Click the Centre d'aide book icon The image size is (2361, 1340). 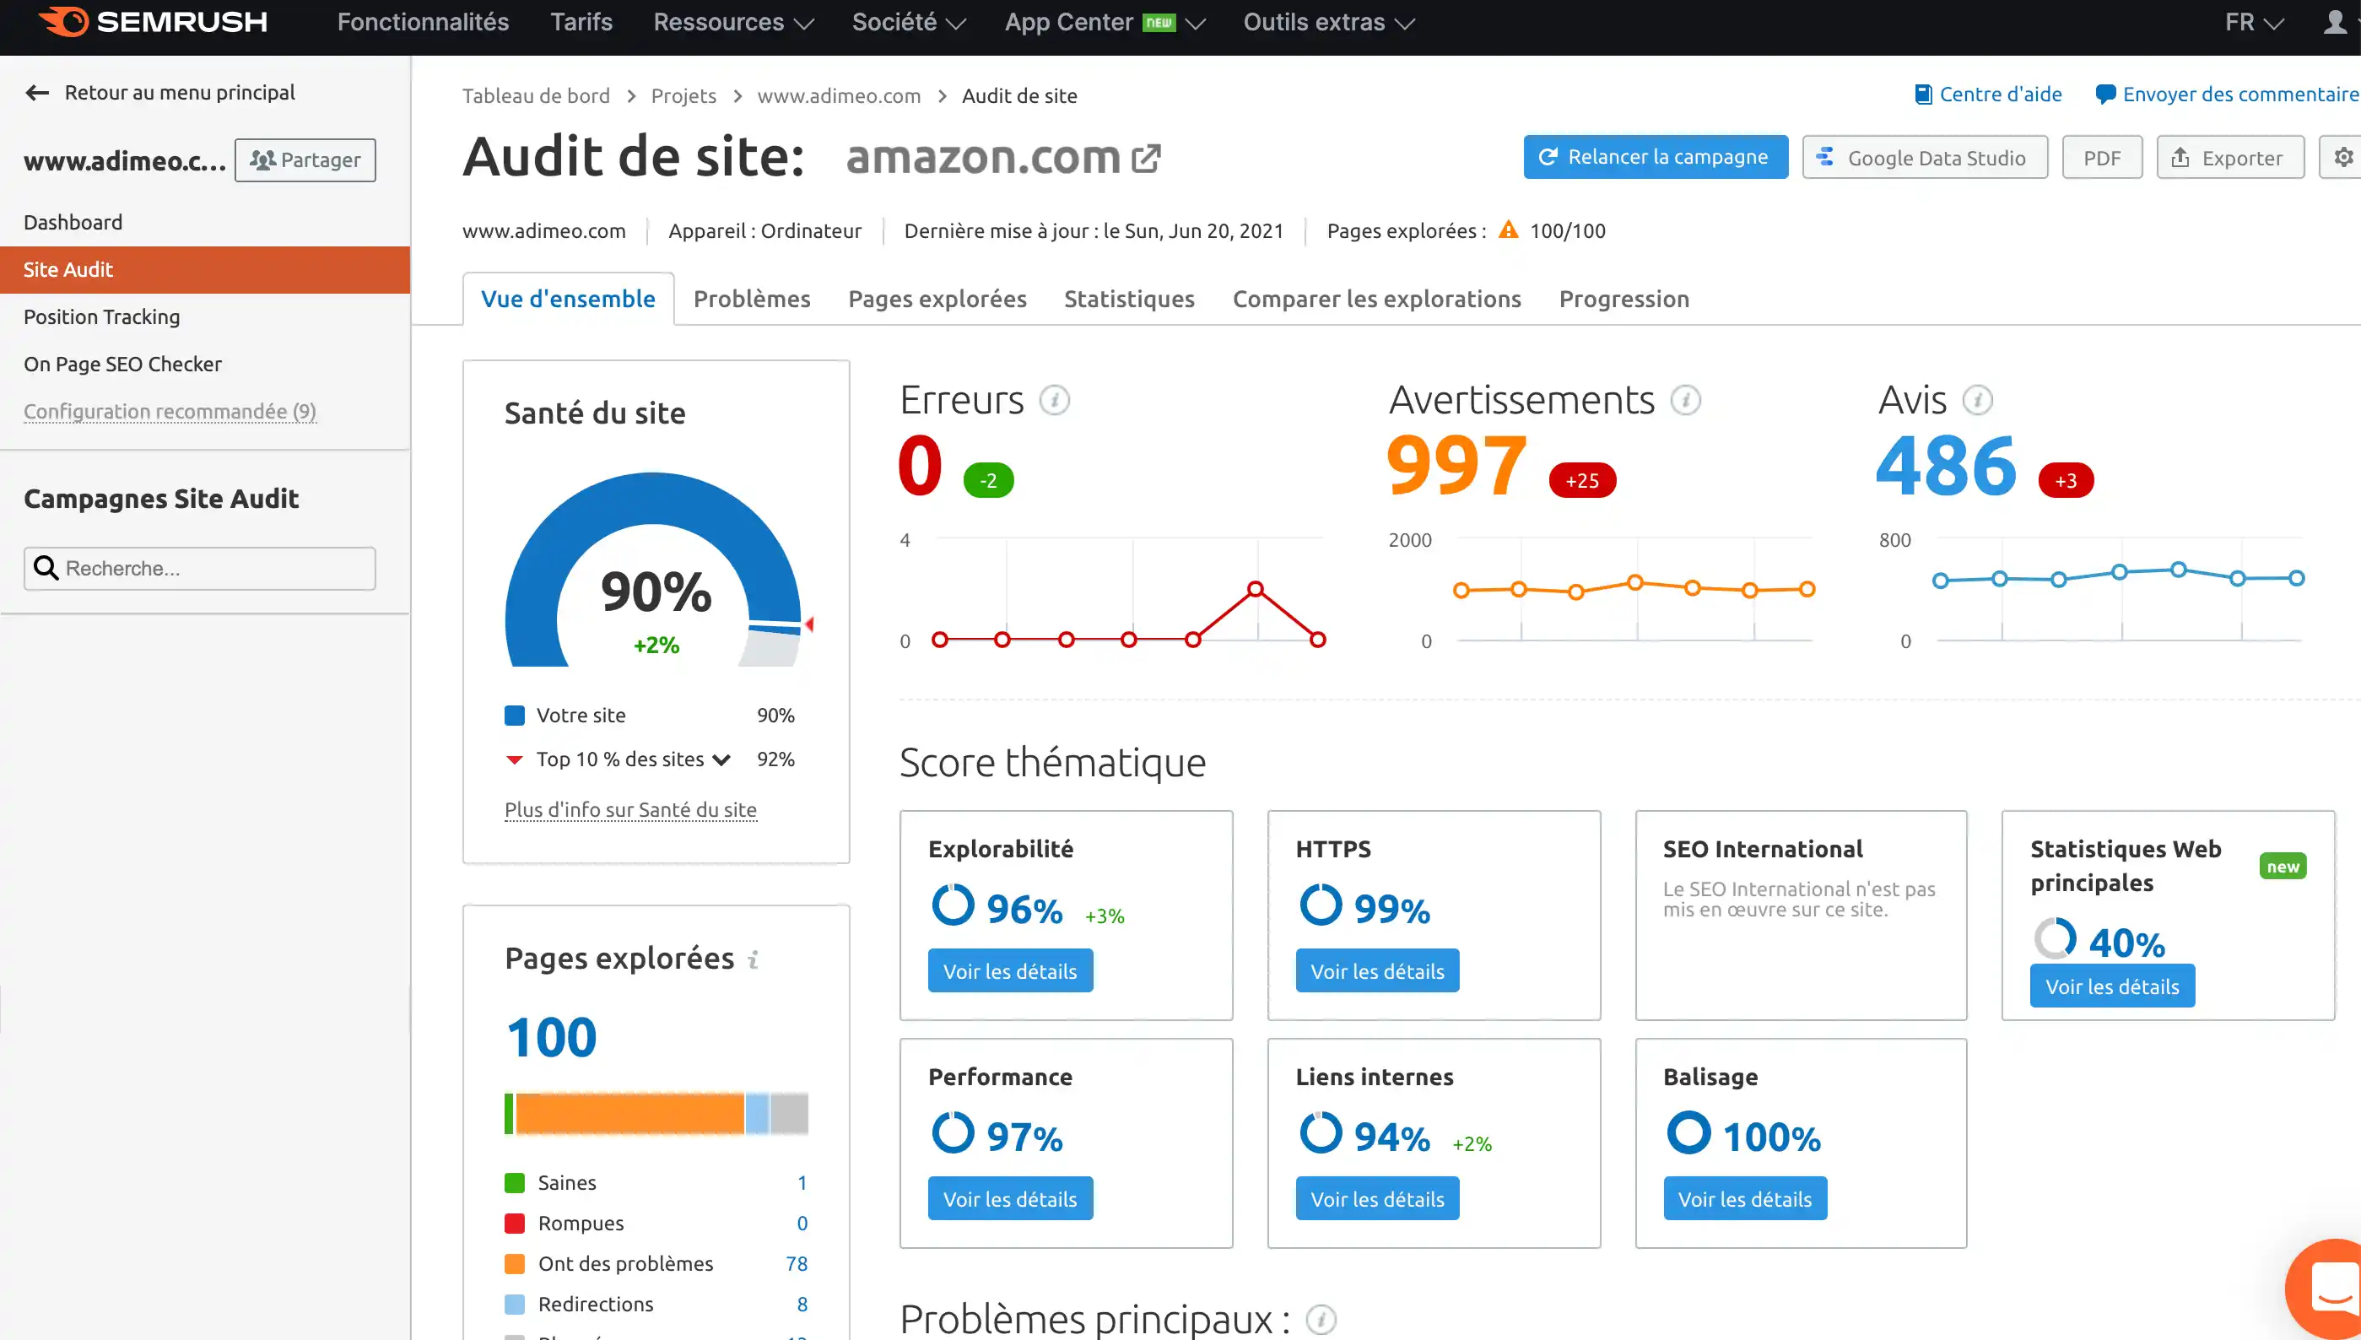(x=1923, y=95)
